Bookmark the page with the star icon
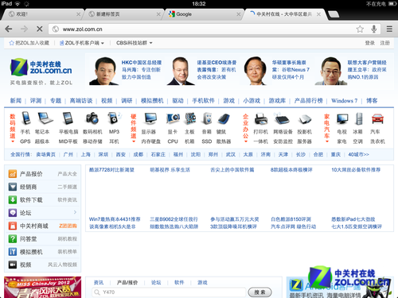 360,29
